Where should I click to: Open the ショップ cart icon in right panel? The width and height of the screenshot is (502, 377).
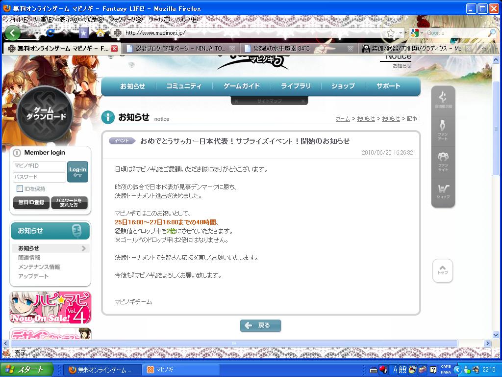[x=443, y=191]
